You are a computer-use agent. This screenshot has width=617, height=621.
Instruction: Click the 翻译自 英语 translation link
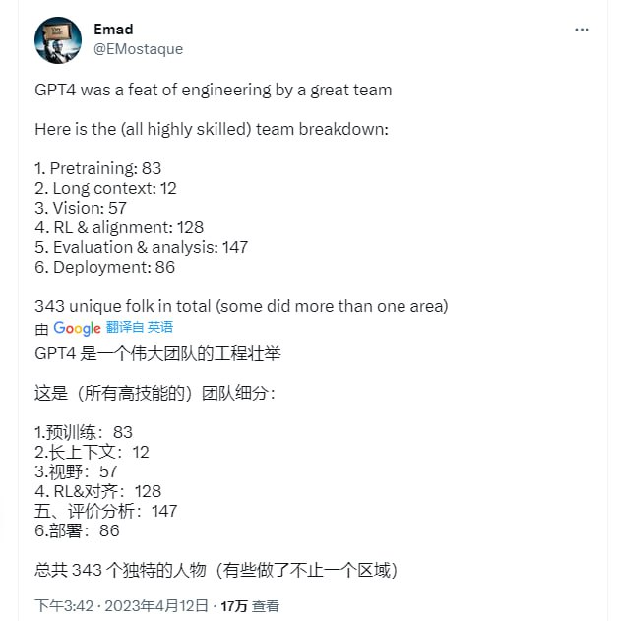(x=140, y=328)
